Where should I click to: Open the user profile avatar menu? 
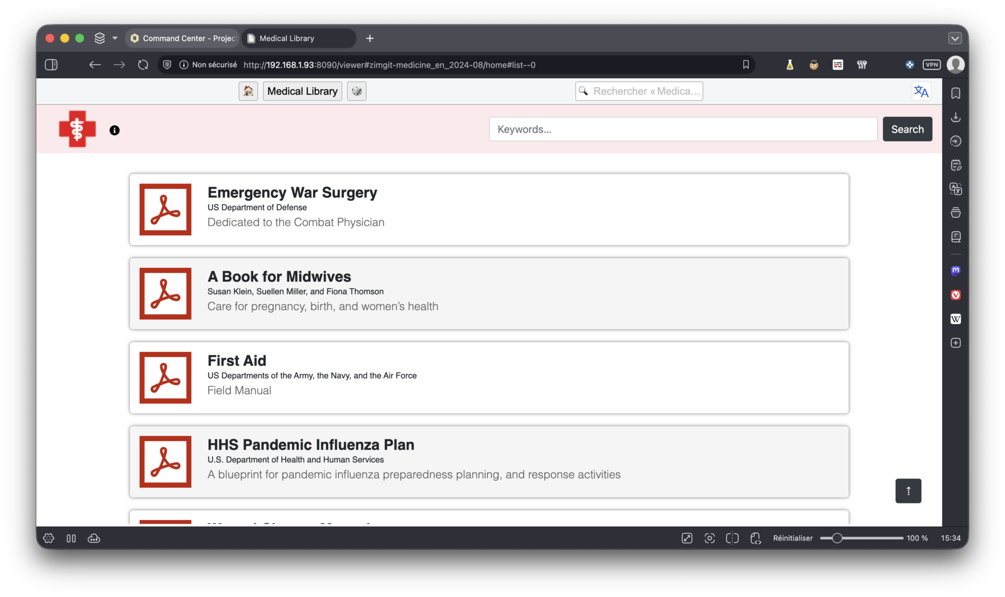956,65
